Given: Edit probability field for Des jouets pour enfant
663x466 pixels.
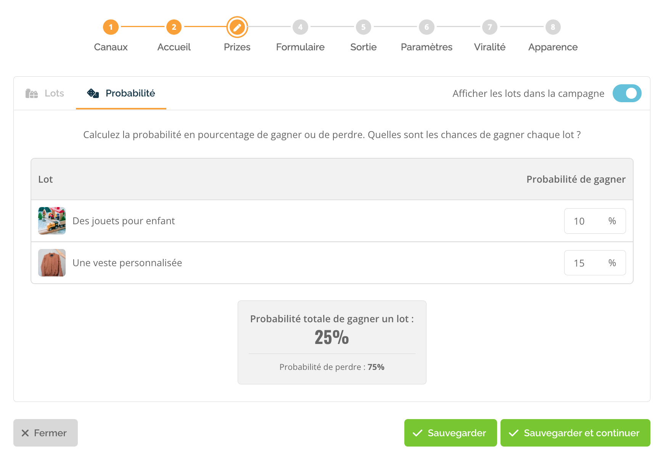Looking at the screenshot, I should point(586,221).
